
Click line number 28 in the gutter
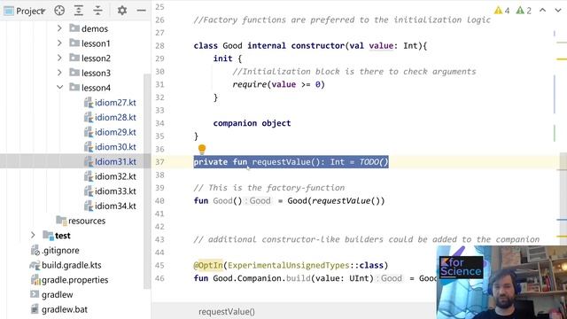[159, 46]
